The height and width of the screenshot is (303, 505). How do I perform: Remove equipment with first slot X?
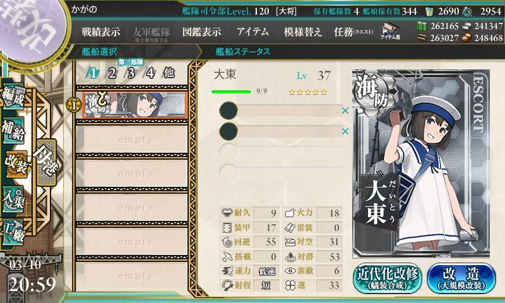point(345,110)
